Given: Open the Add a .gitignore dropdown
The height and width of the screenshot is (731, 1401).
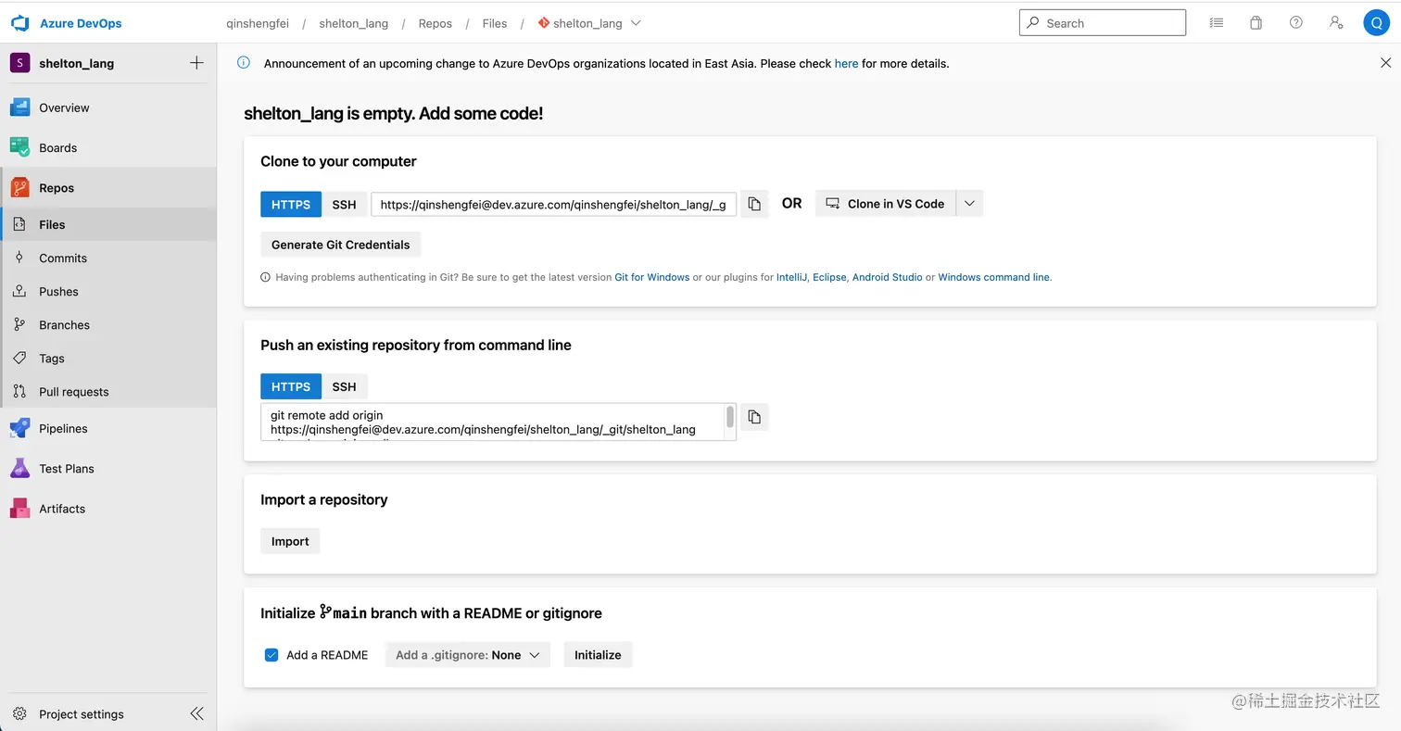Looking at the screenshot, I should pos(467,655).
